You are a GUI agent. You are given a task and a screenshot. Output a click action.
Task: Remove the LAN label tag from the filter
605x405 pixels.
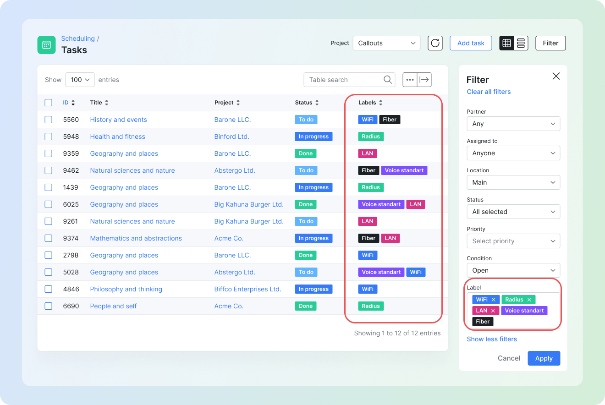click(493, 311)
